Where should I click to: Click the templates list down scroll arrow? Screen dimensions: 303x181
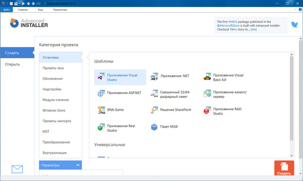point(292,156)
